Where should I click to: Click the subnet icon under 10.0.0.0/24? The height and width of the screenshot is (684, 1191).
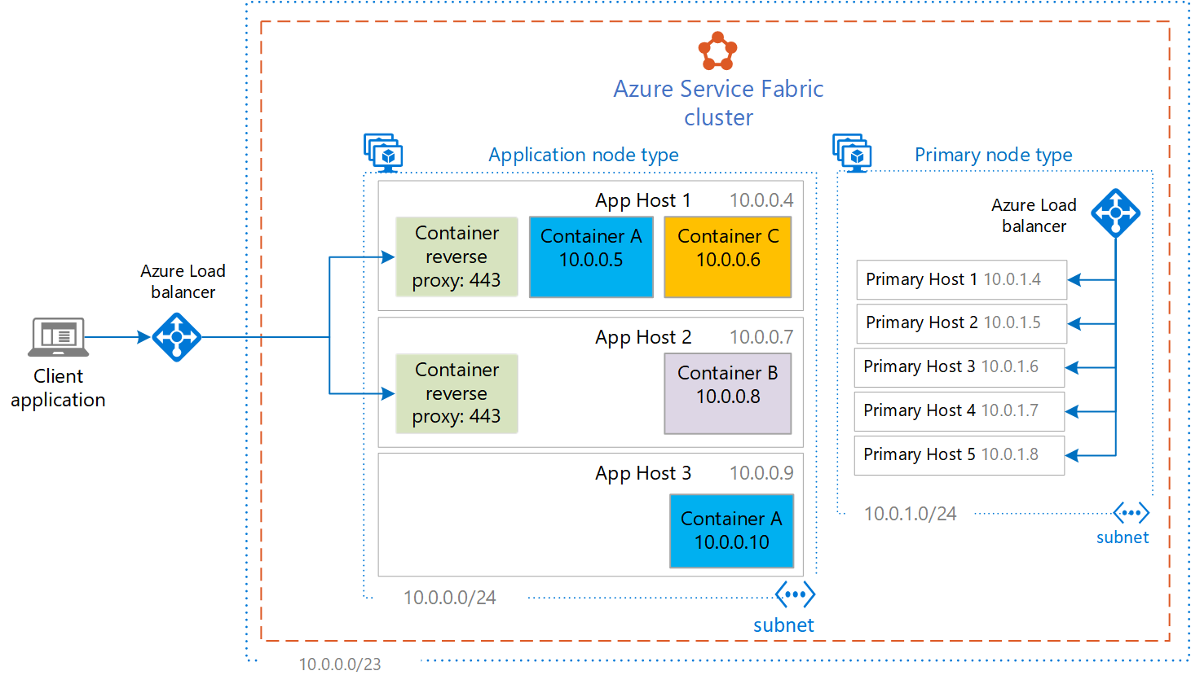(x=795, y=594)
